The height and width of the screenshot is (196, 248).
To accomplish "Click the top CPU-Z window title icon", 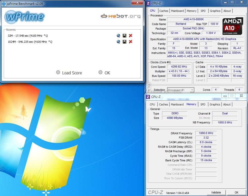I will 148,3.
